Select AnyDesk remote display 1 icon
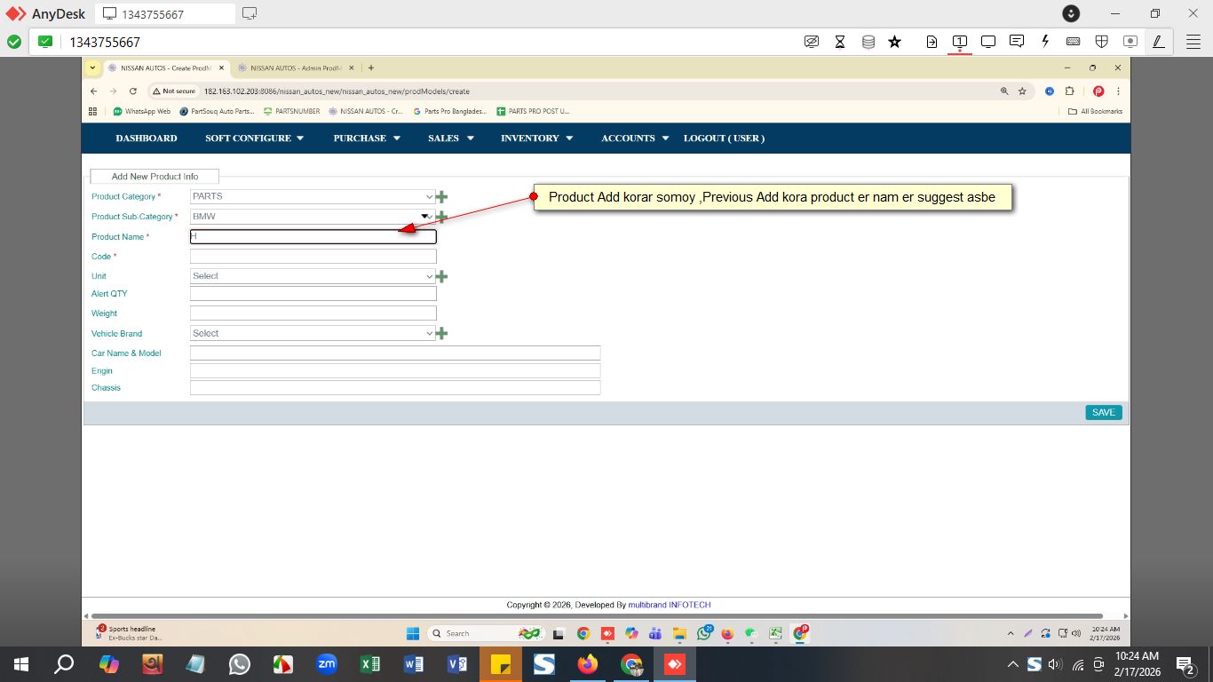The image size is (1213, 682). coord(960,42)
